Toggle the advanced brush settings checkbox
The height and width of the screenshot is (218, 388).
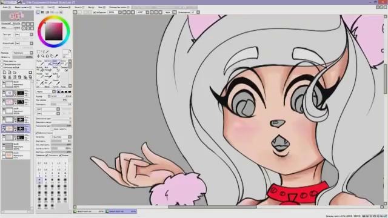point(38,133)
